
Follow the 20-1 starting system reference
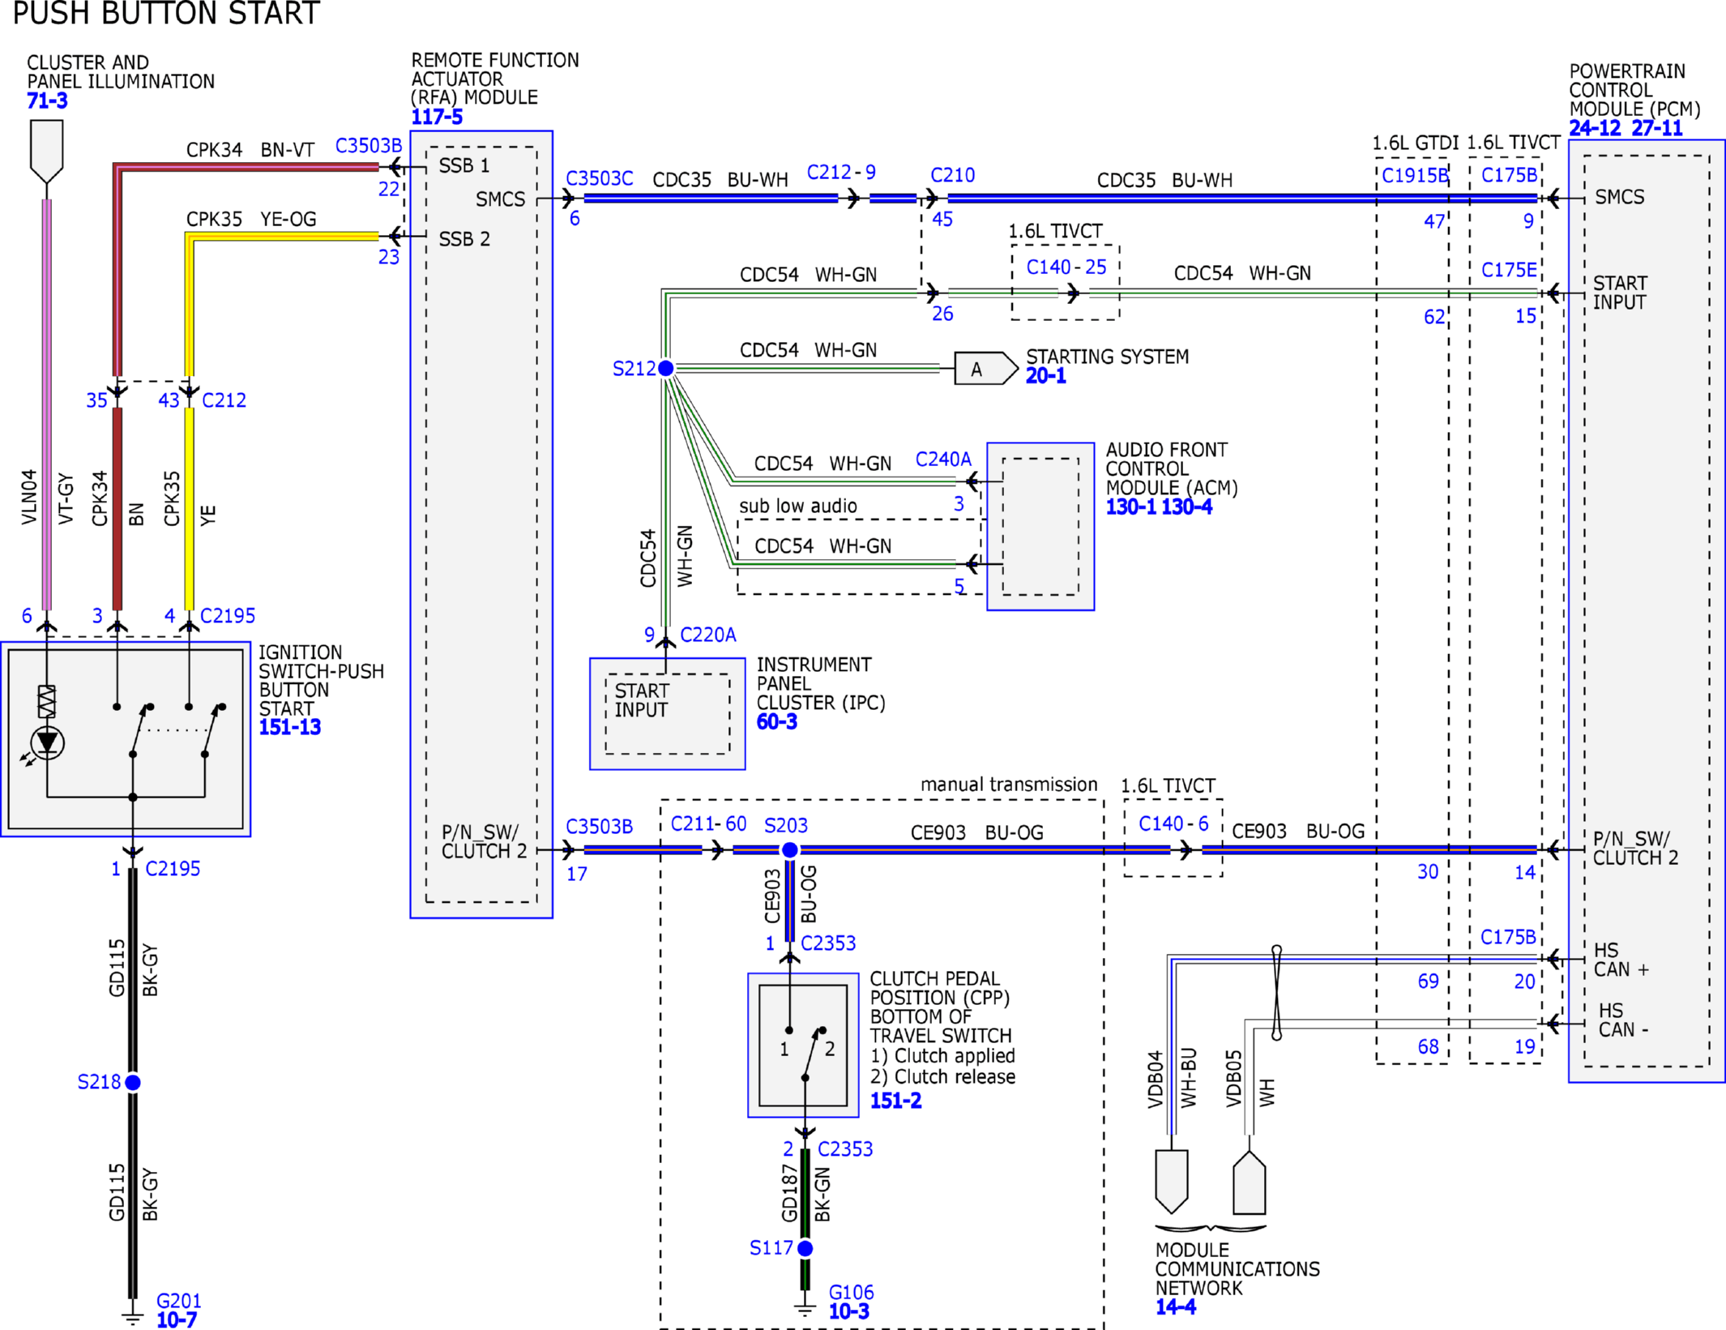pos(1046,376)
